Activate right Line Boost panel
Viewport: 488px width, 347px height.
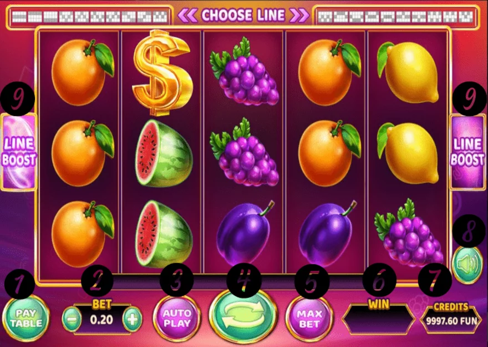pos(468,152)
